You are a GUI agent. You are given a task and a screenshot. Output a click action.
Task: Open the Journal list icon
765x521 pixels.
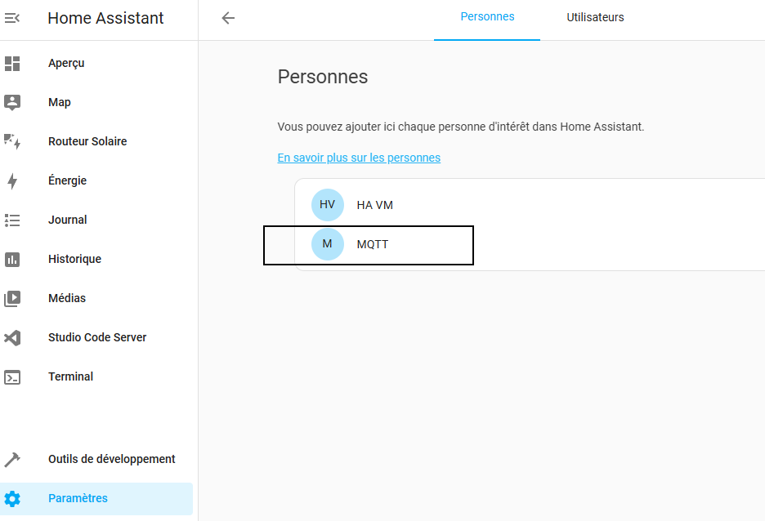[x=12, y=220]
